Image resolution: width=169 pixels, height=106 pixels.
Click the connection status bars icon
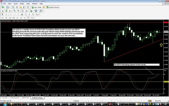pos(150,101)
